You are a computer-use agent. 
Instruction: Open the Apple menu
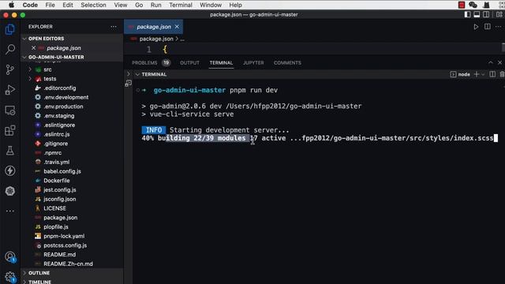point(11,5)
